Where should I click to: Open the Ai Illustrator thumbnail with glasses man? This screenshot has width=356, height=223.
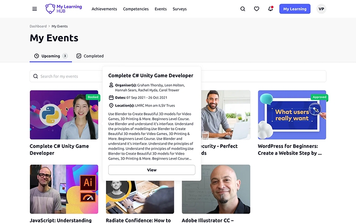pyautogui.click(x=64, y=189)
